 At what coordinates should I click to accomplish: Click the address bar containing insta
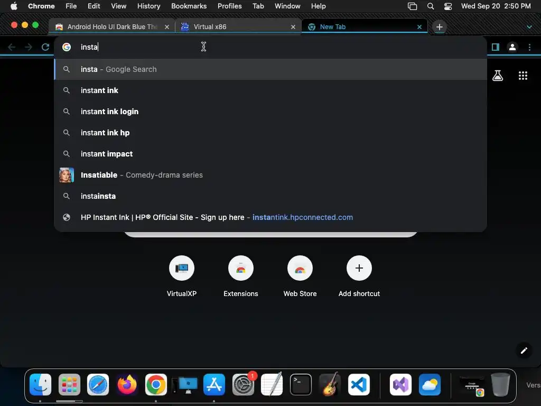pos(270,47)
